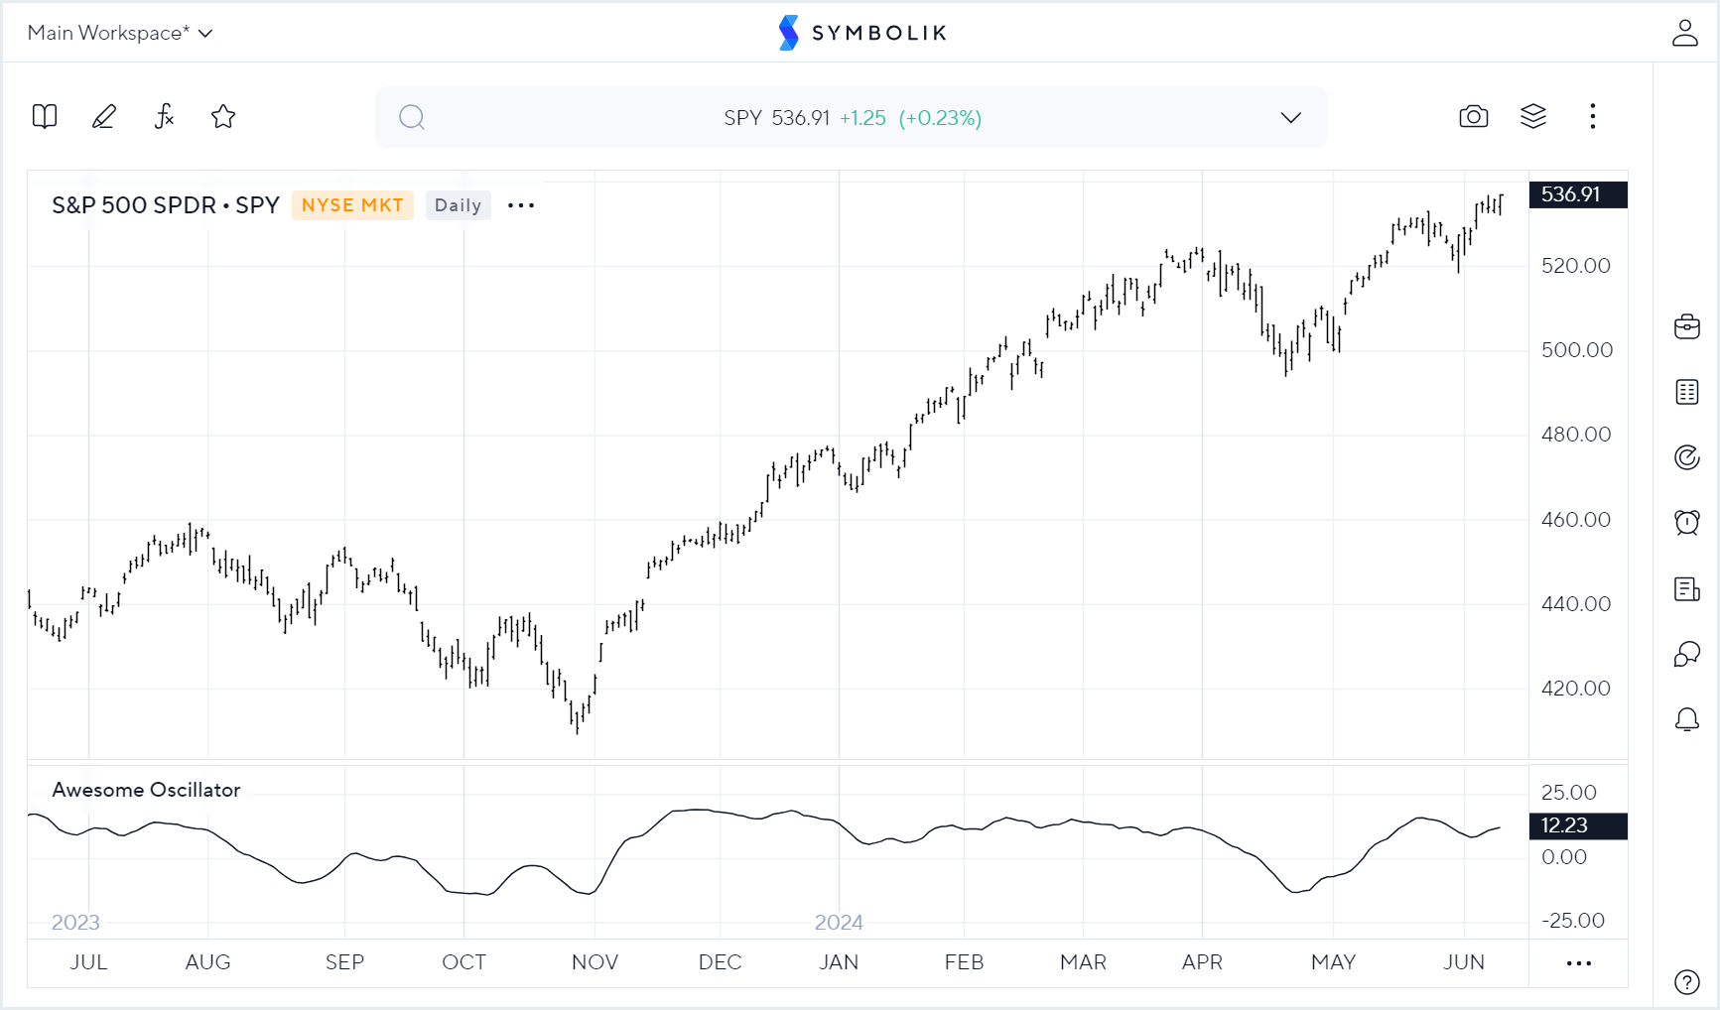This screenshot has height=1010, width=1720.
Task: Open the layers stack icon
Action: coord(1533,117)
